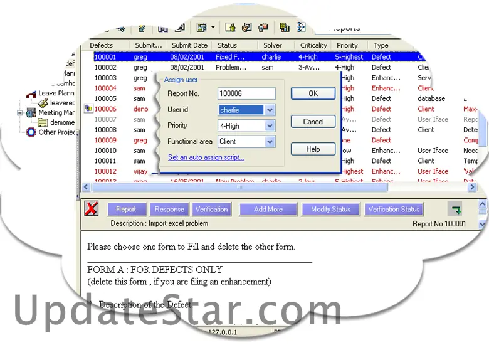489x345 pixels.
Task: Sort by the Priority column header
Action: point(350,45)
